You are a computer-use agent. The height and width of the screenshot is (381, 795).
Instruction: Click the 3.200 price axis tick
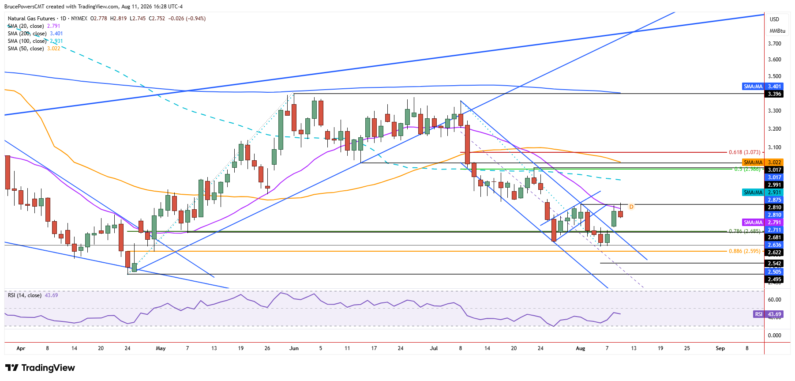point(774,129)
